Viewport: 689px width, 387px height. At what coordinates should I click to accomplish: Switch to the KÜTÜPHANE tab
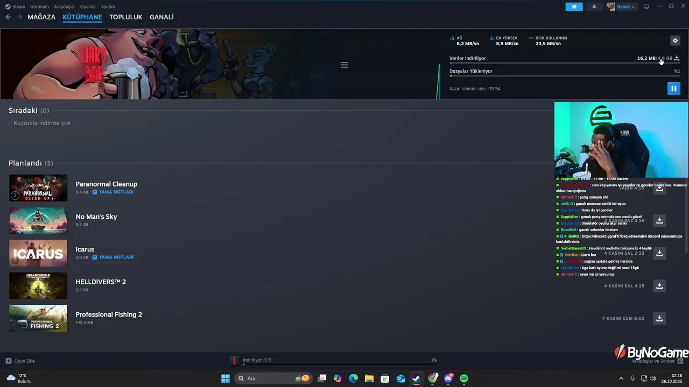click(82, 17)
